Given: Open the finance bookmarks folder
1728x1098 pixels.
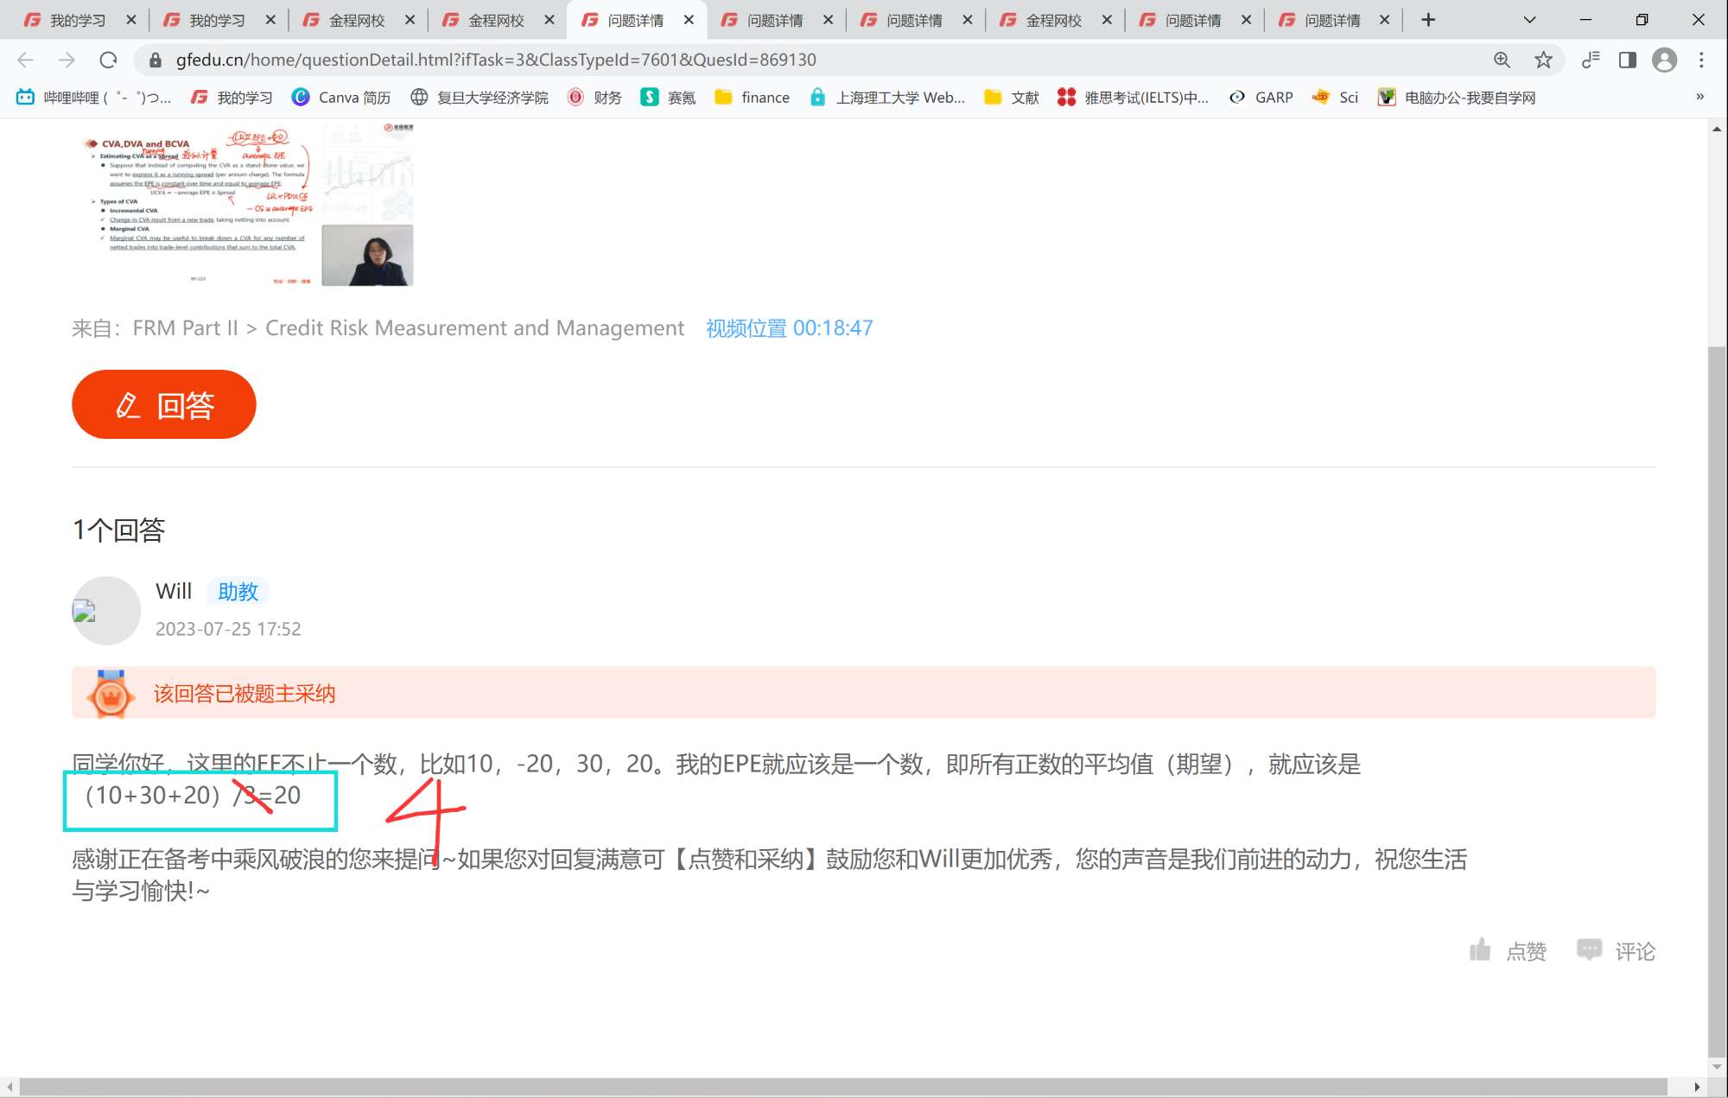Looking at the screenshot, I should [752, 98].
